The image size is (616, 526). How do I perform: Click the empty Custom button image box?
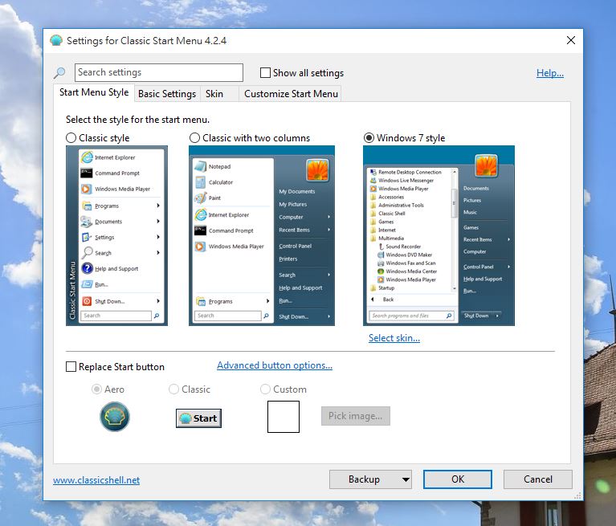[x=284, y=417]
